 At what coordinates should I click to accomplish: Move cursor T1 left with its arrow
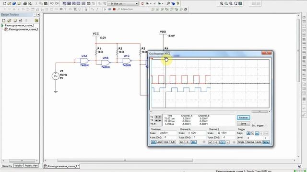tap(156, 117)
